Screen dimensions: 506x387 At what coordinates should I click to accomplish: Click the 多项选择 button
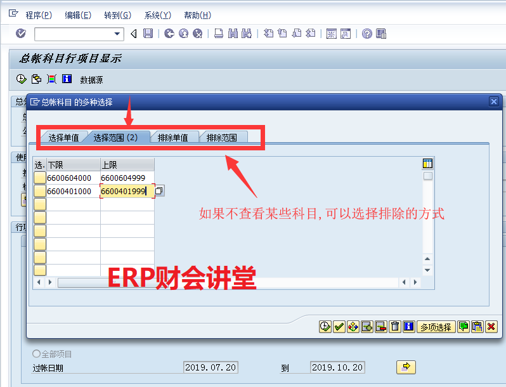click(x=436, y=327)
